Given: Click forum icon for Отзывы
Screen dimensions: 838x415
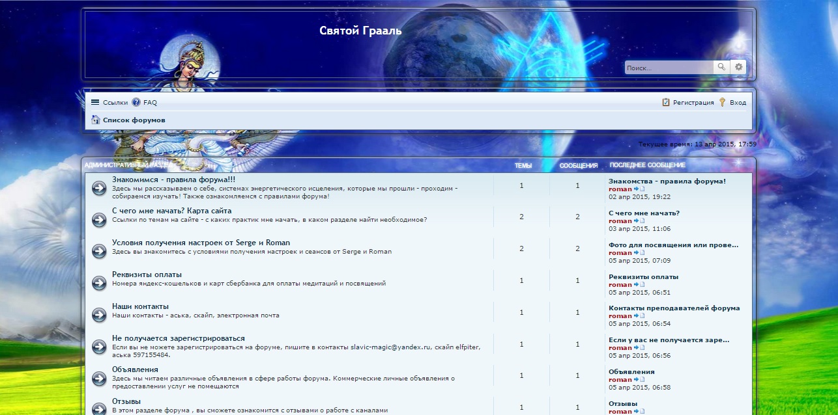Looking at the screenshot, I should click(99, 408).
